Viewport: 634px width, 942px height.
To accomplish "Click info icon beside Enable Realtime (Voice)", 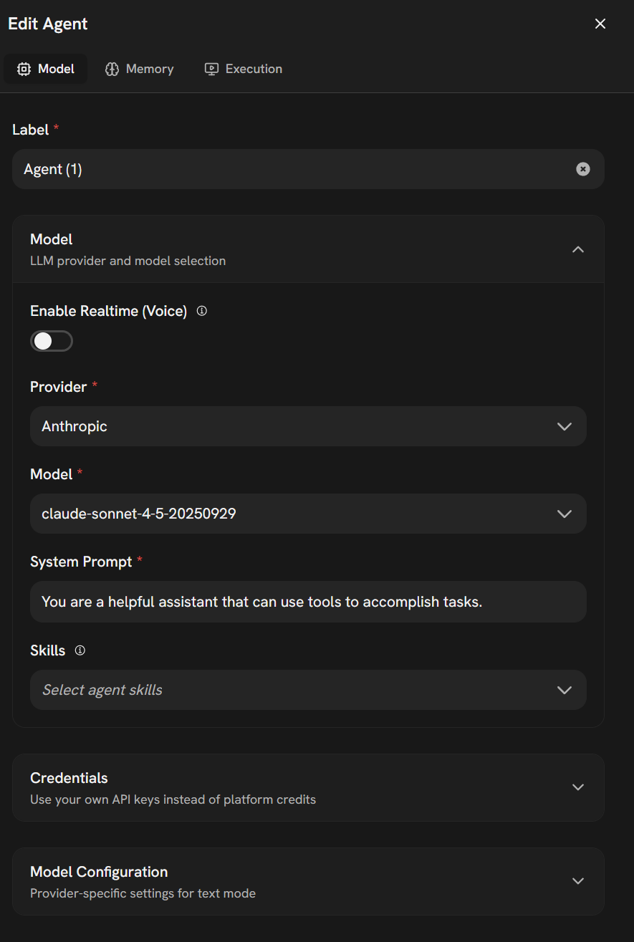I will [x=202, y=311].
